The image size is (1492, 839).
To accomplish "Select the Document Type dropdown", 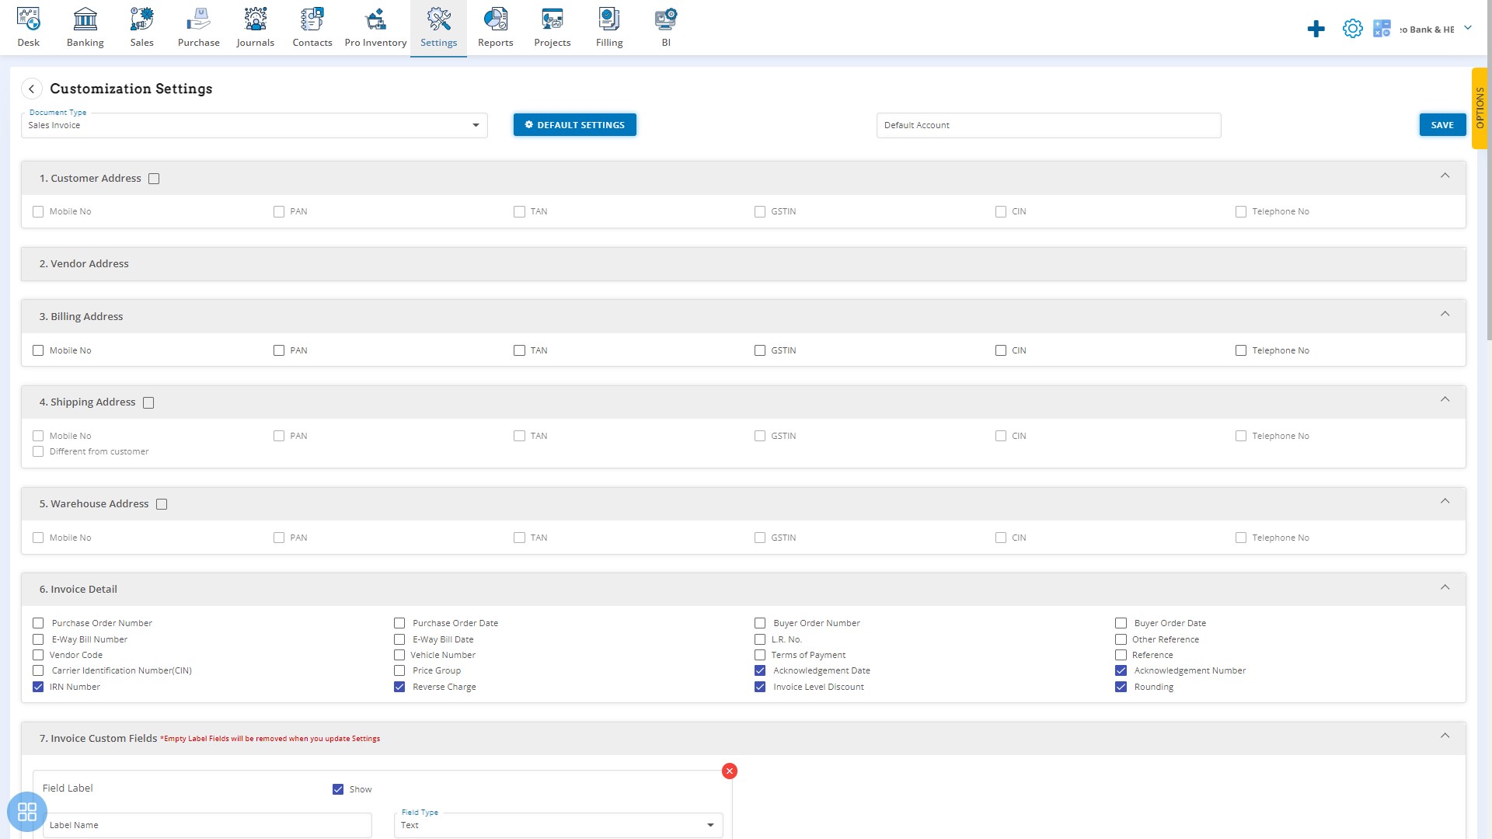I will (x=254, y=125).
